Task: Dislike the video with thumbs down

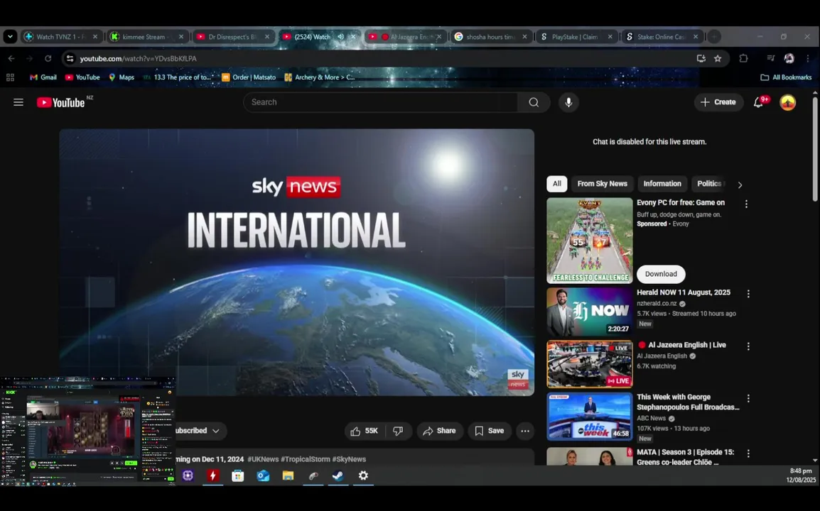Action: point(398,431)
